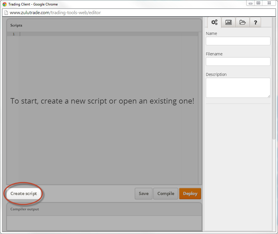278x234 pixels.
Task: Click the Filename field label
Action: pyautogui.click(x=214, y=54)
